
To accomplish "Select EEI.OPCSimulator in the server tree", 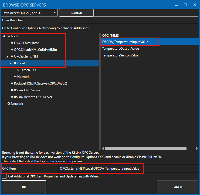I will point(26,43).
